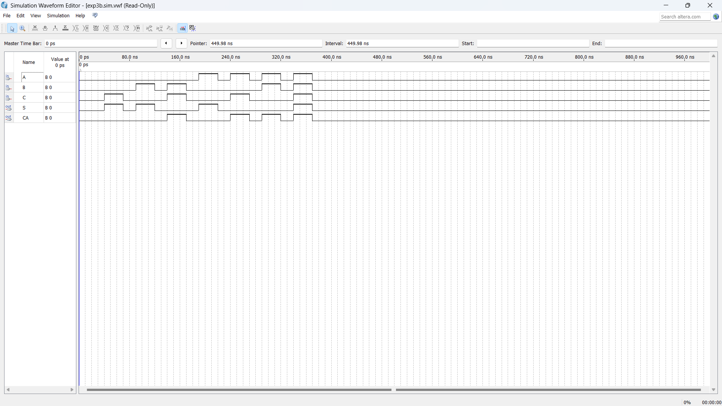Screen dimensions: 722x406
Task: Click the Overwrite Clock icon
Action: (x=116, y=28)
